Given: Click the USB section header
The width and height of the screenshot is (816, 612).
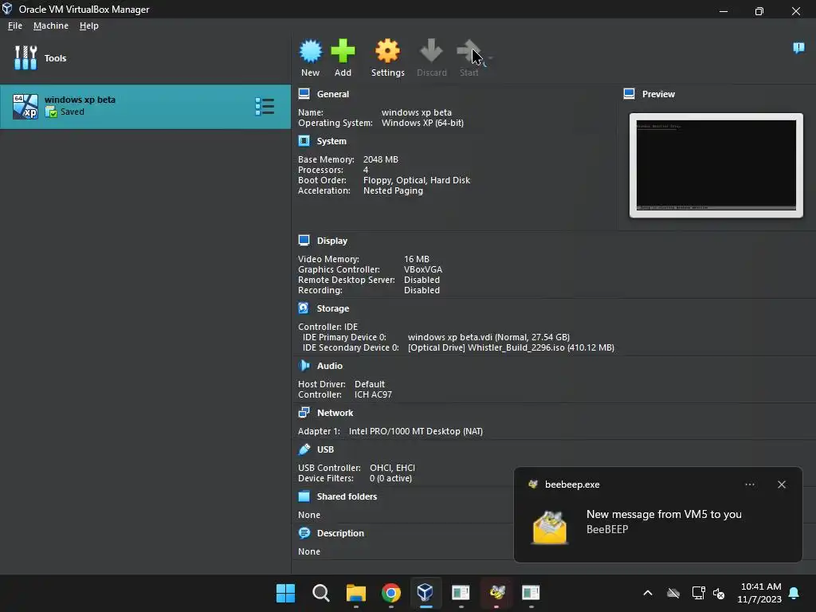Looking at the screenshot, I should [x=325, y=449].
